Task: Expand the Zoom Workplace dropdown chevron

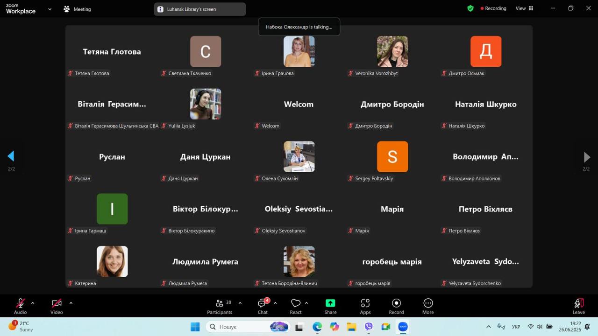Action: 50,9
